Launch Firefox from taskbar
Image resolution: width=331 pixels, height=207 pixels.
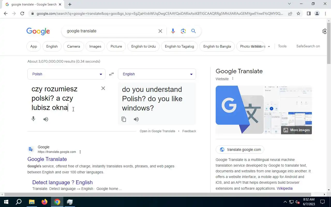coord(44,202)
